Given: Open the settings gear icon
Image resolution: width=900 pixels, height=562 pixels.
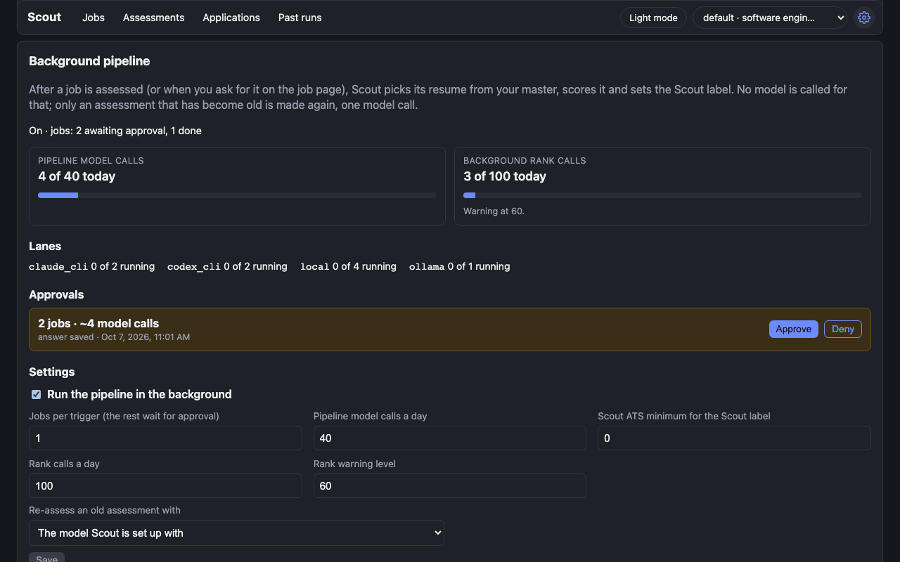Looking at the screenshot, I should [x=864, y=18].
